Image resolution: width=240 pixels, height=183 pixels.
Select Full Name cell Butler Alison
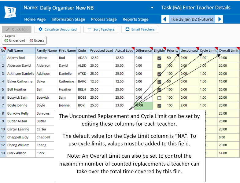click(x=21, y=121)
